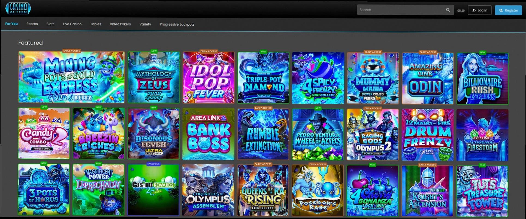Click the 08:29 clock text

(x=461, y=11)
